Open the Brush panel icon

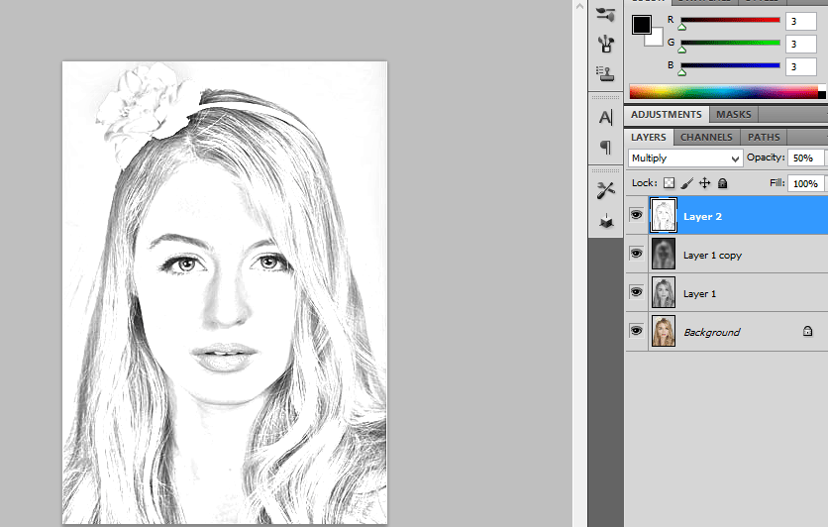click(x=606, y=14)
